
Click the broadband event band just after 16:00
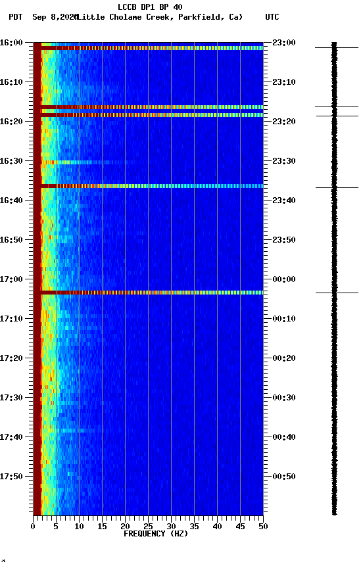(148, 48)
